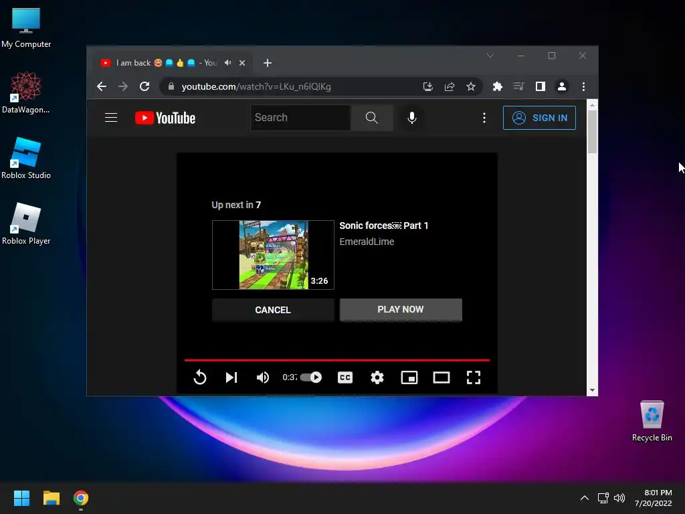Open the clock showing 8:01 PM
Screen dimensions: 685x514
653,498
